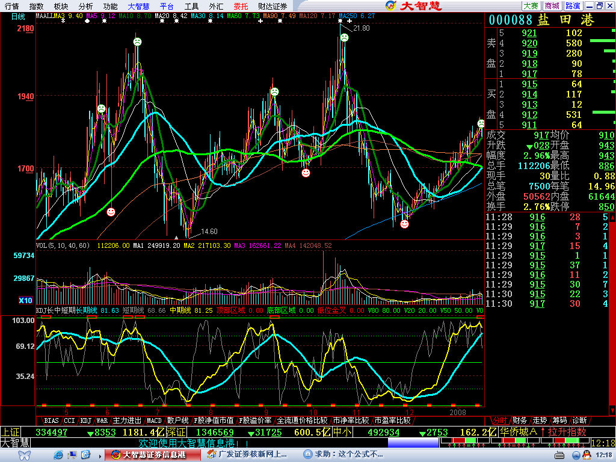Select the 财务 side panel tab
616x462 pixels.
pyautogui.click(x=519, y=420)
